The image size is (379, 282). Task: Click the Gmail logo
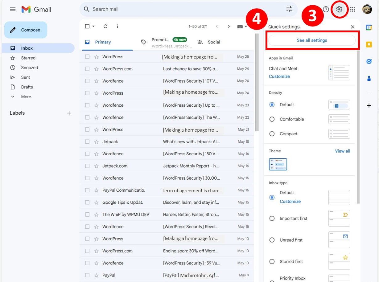[x=36, y=9]
